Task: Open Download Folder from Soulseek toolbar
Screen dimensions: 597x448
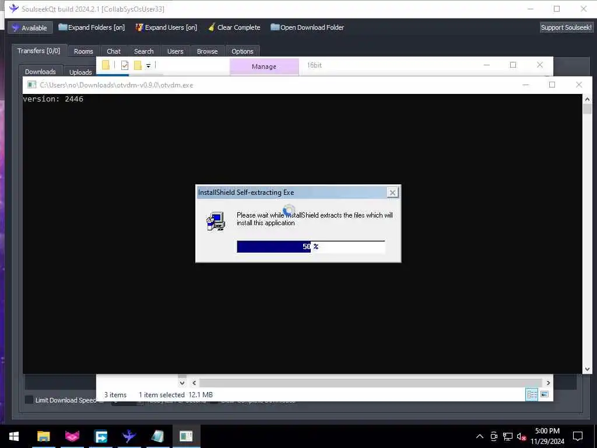Action: (307, 27)
